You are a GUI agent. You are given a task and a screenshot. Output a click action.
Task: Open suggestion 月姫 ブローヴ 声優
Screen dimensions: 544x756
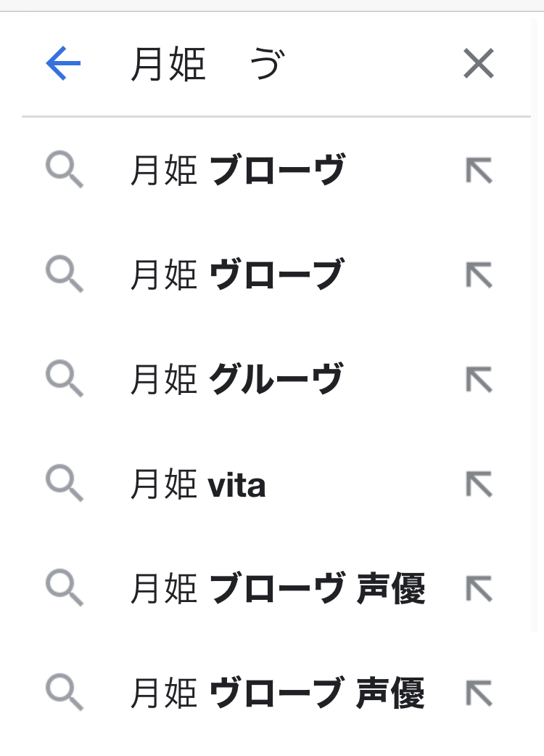pos(278,589)
